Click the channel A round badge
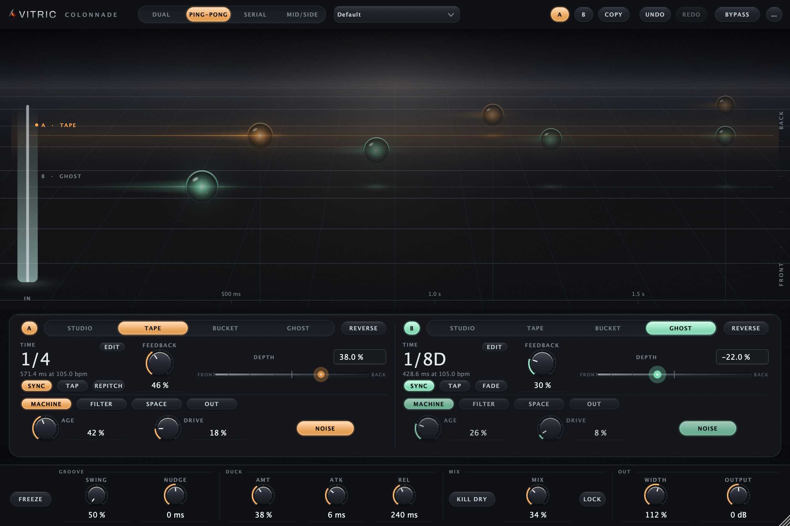 click(x=29, y=328)
